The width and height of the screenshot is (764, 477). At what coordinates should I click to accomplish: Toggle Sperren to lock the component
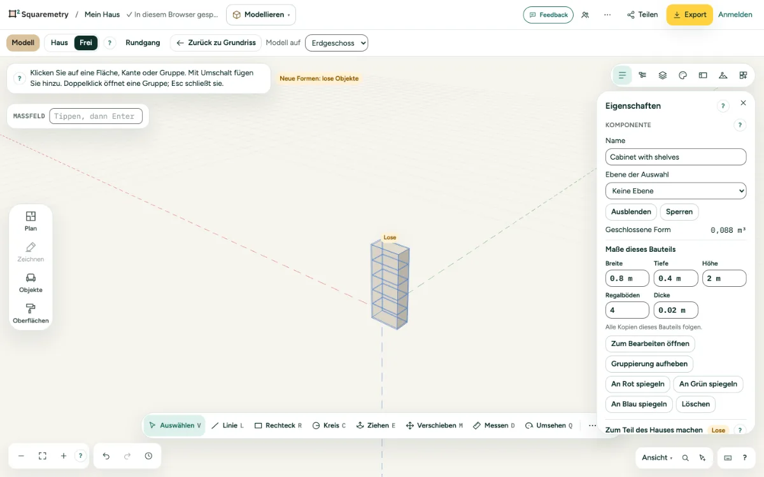[x=679, y=212]
